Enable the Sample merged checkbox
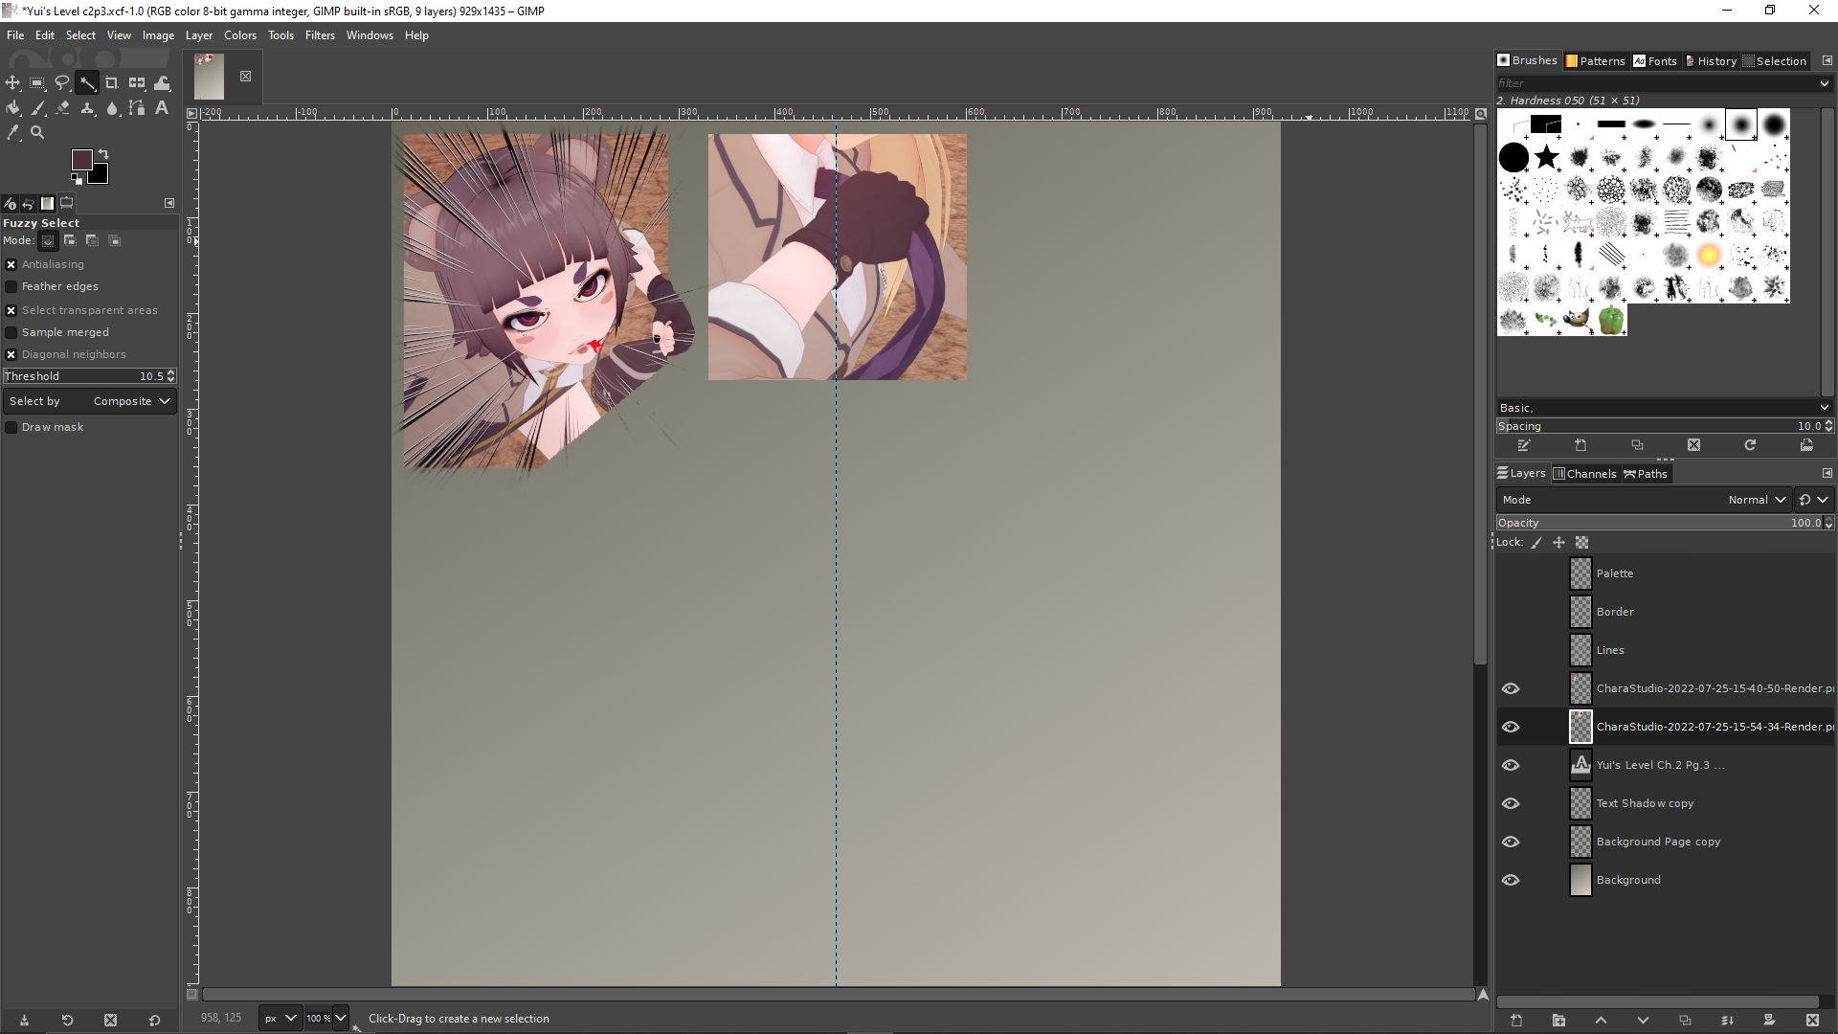The height and width of the screenshot is (1034, 1838). pos(11,332)
